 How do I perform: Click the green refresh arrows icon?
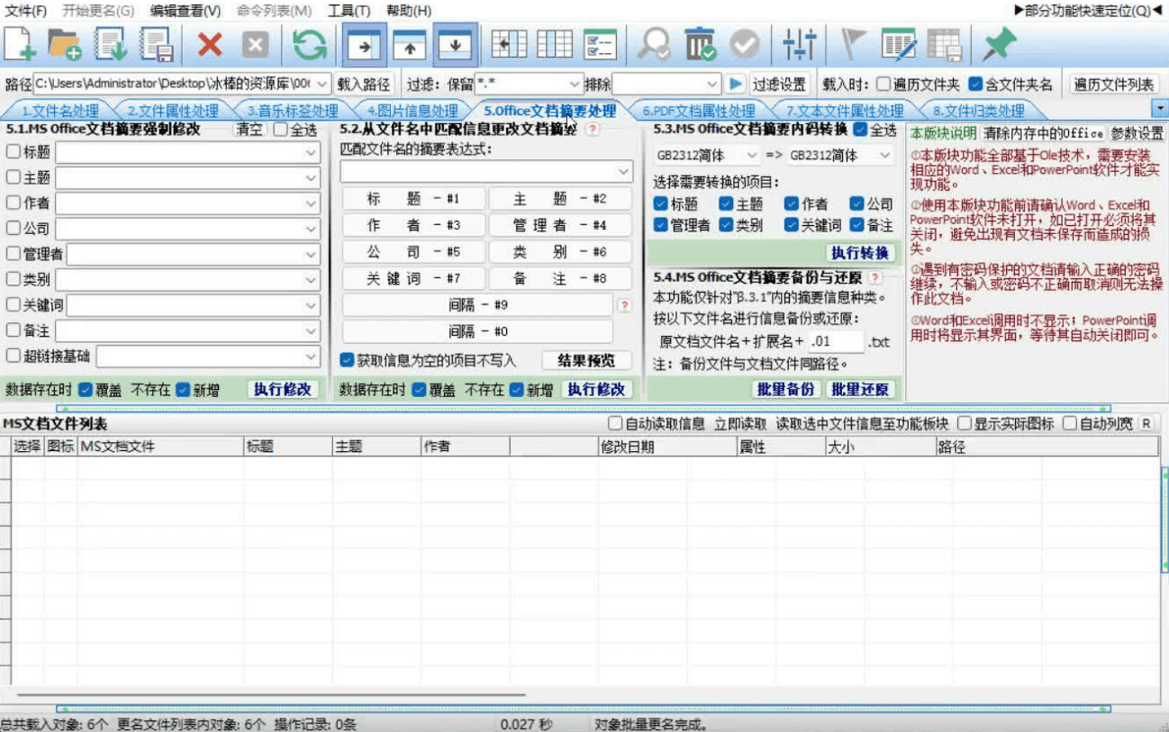310,44
